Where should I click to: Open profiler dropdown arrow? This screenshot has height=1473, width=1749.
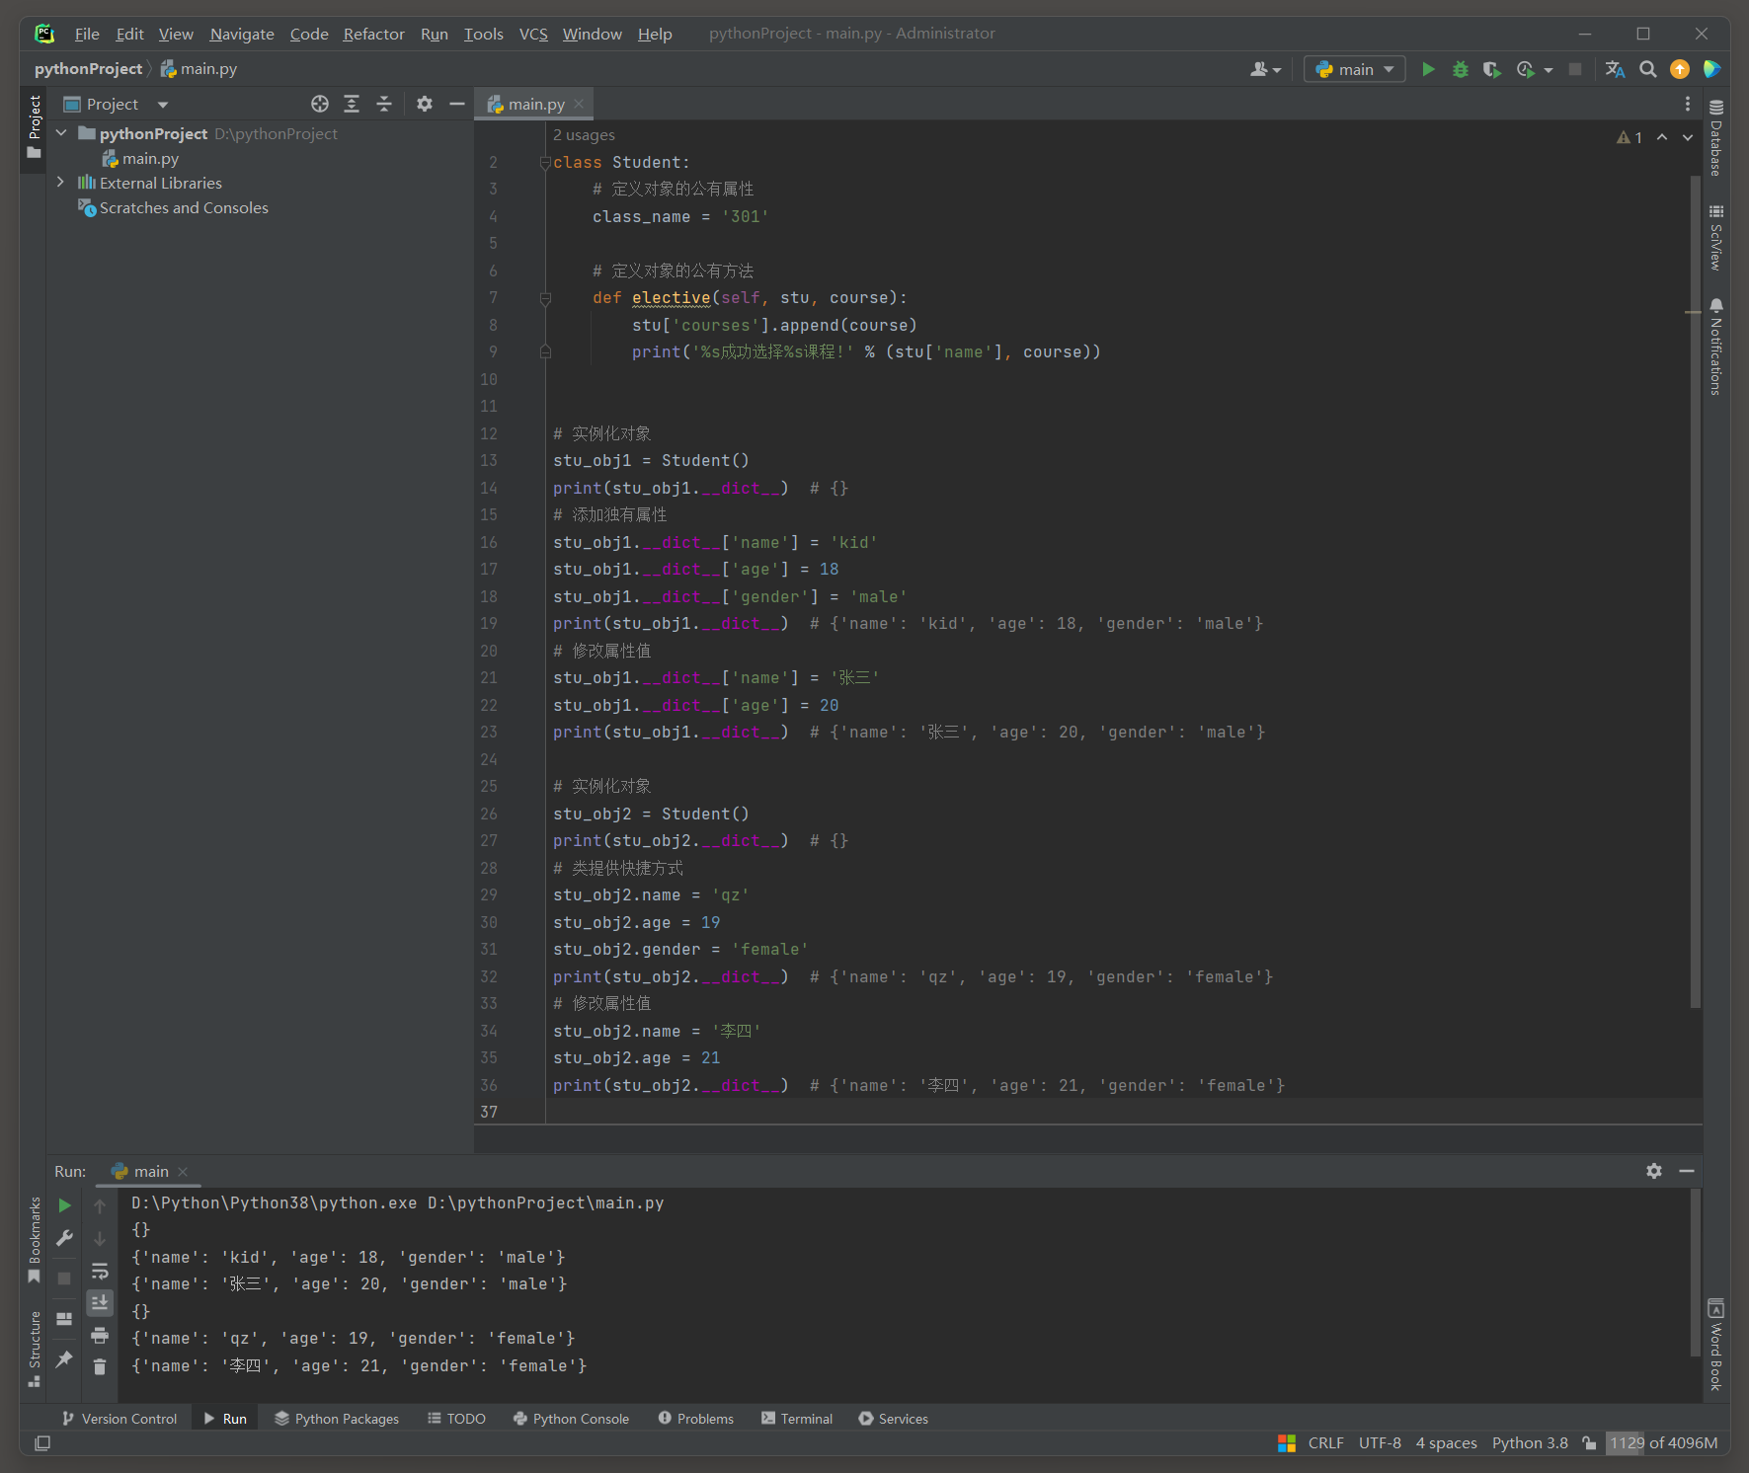tap(1548, 69)
